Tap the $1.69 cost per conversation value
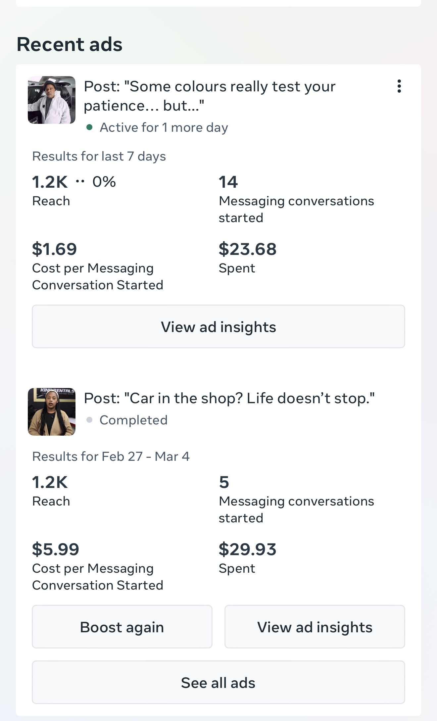 click(54, 249)
